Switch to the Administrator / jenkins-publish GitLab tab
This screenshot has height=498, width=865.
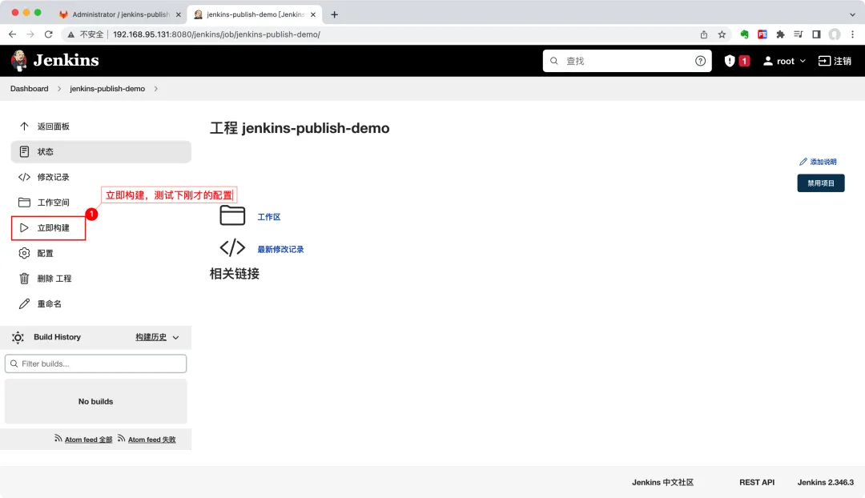click(119, 14)
